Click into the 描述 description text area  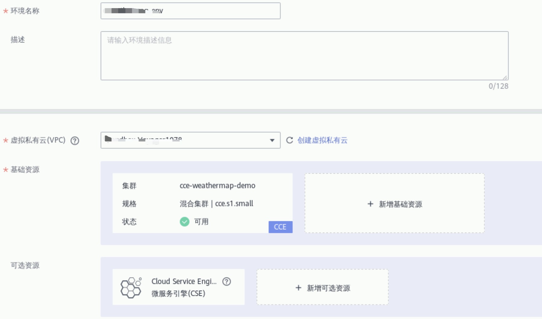[x=304, y=56]
